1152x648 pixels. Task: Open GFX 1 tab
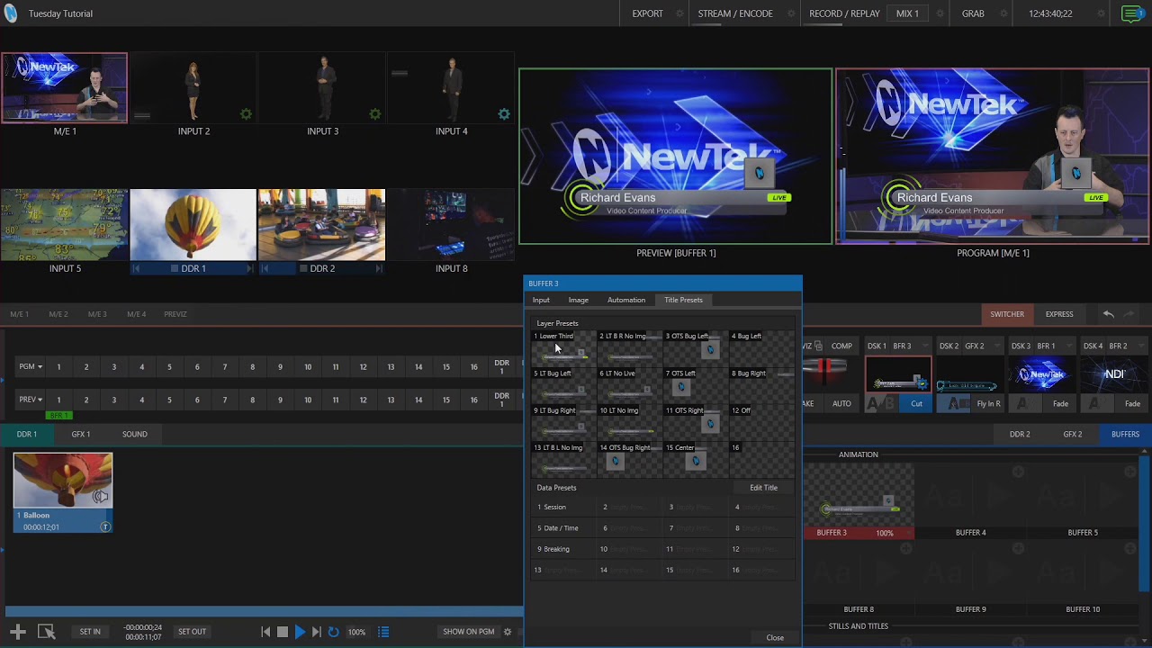81,434
